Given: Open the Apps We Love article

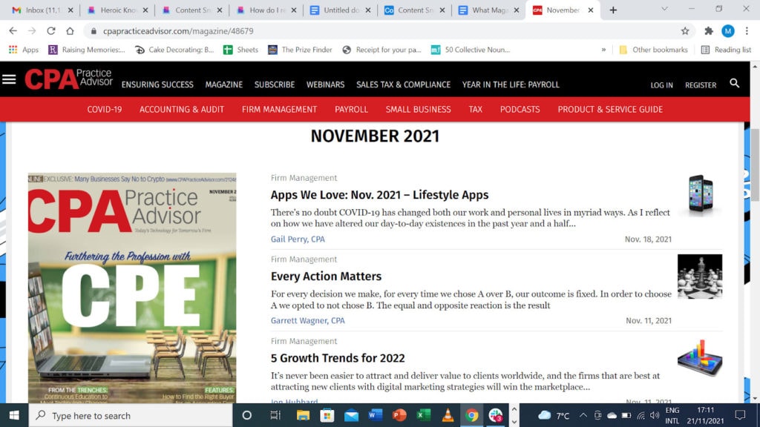Looking at the screenshot, I should tap(379, 195).
